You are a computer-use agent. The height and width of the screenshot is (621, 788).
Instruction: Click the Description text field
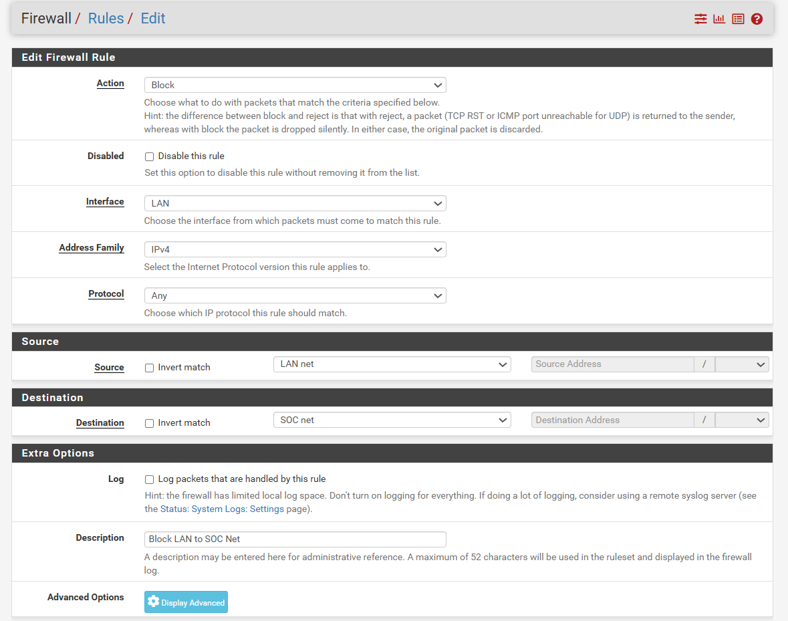tap(295, 539)
